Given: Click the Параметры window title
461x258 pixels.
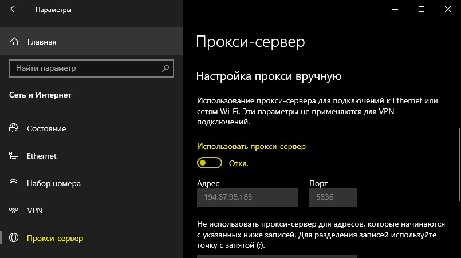Looking at the screenshot, I should pos(53,10).
